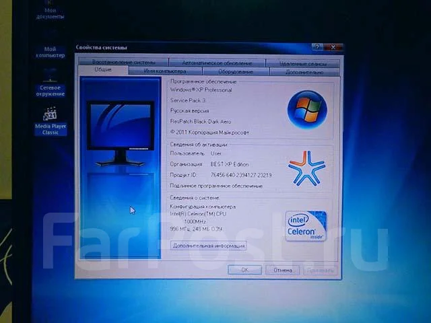
Task: Launch Media Player Classic from the desktop
Action: (51, 121)
